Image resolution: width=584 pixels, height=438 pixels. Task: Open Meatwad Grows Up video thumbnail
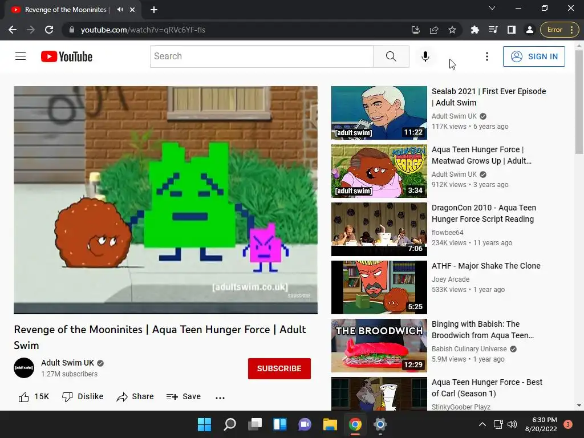379,171
